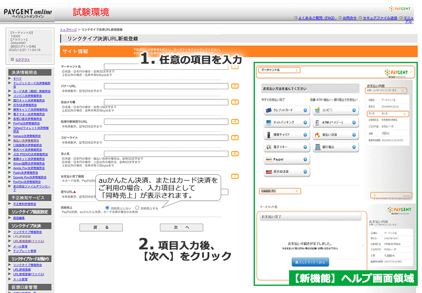Click the 処理中断時戻りURL input field

(166, 122)
